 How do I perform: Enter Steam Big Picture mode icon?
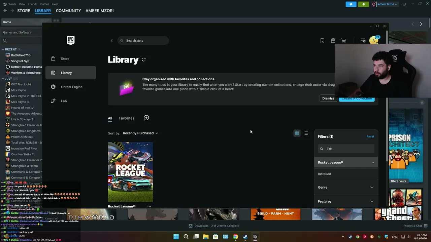[404, 4]
